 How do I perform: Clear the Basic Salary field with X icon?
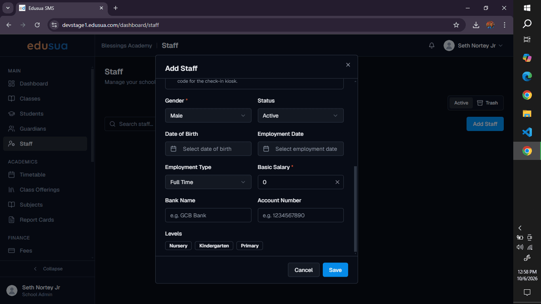[337, 182]
